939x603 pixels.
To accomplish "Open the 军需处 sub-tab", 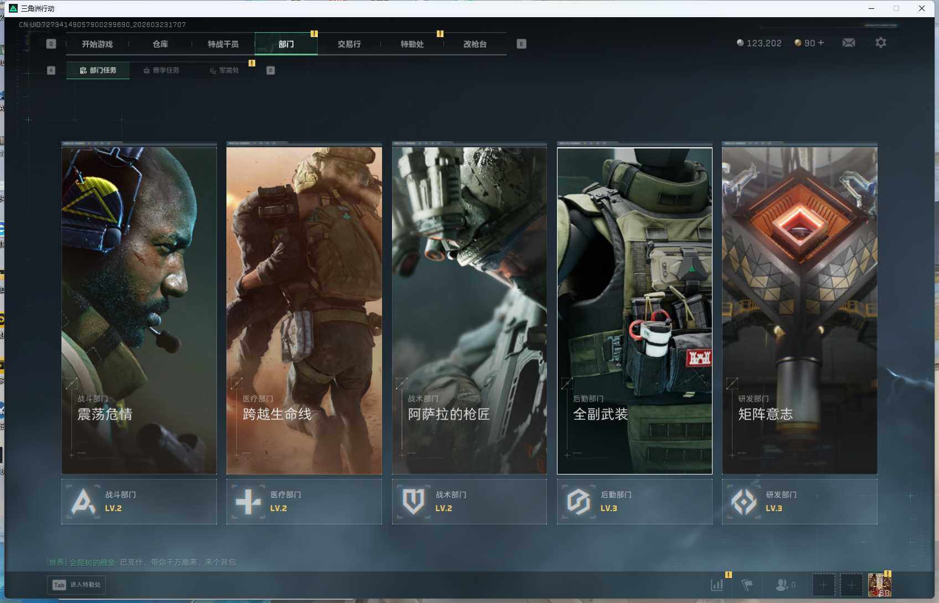I will (x=224, y=70).
